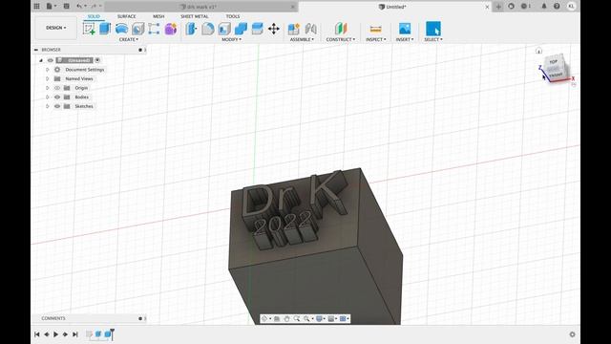The height and width of the screenshot is (344, 611).
Task: Open the purple Create Form tool
Action: pyautogui.click(x=171, y=29)
